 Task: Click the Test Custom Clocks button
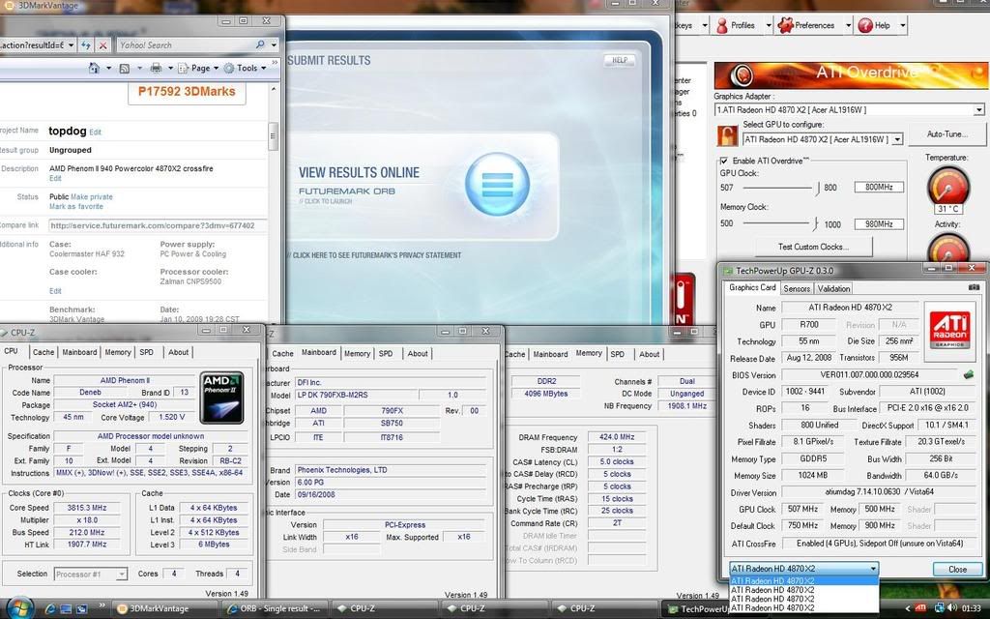tap(813, 247)
